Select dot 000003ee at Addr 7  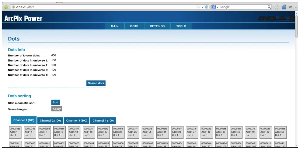[x=45, y=132]
